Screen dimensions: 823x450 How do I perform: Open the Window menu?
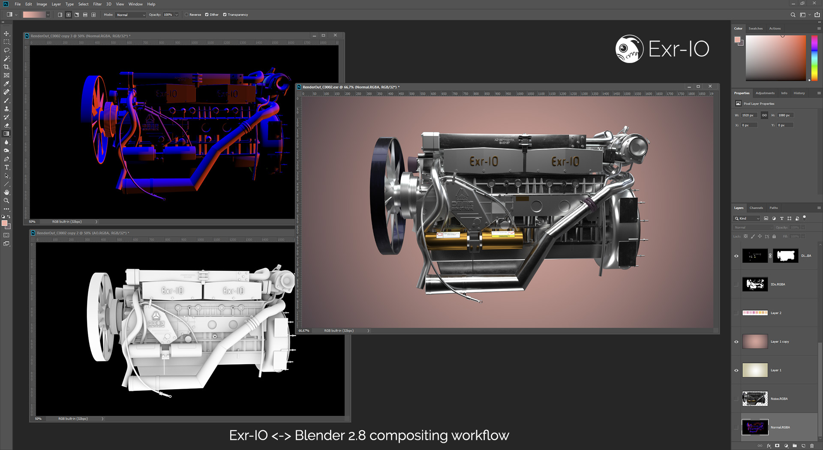click(x=135, y=4)
